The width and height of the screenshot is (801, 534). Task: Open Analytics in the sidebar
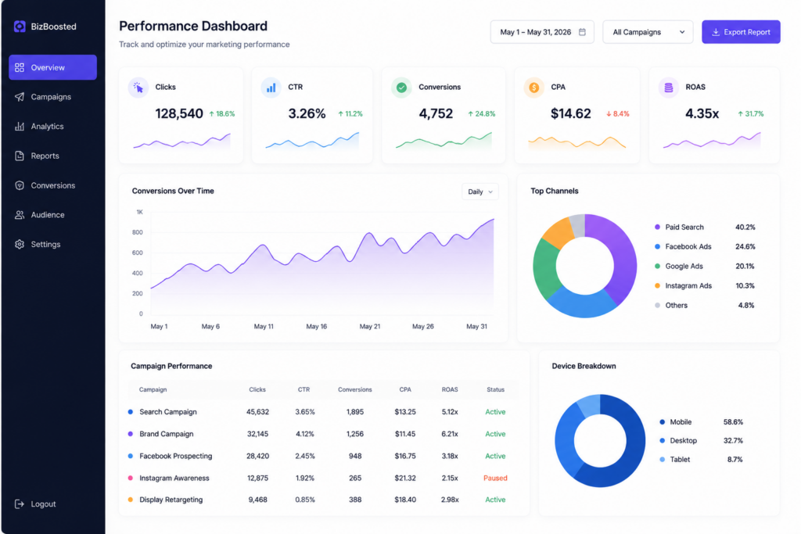pos(52,126)
